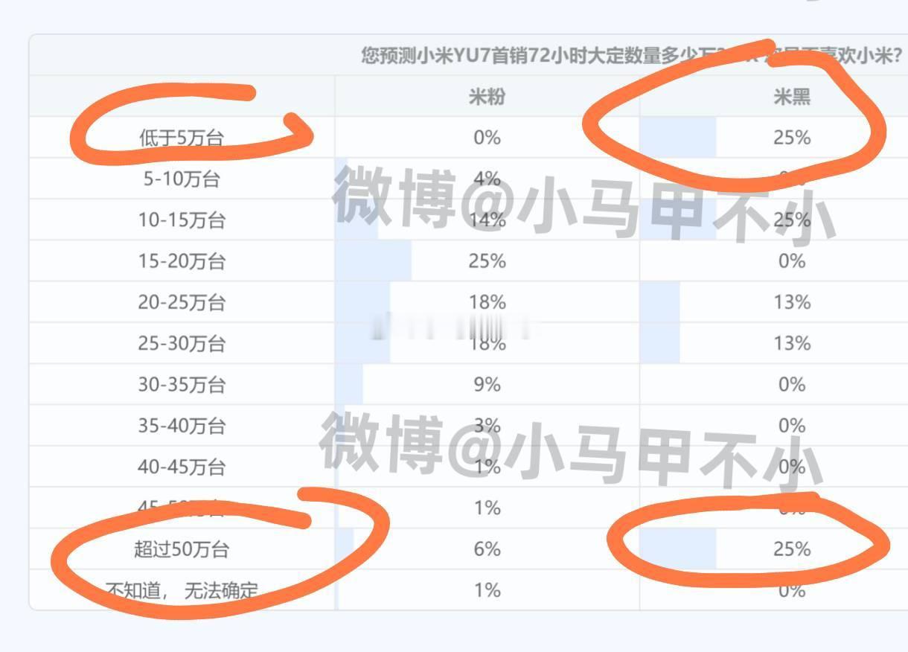Viewport: 908px width, 652px height.
Task: Click the 米粉 column header
Action: (487, 97)
